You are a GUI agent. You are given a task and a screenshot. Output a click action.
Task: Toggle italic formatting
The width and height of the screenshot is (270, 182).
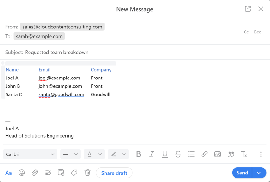(152, 154)
